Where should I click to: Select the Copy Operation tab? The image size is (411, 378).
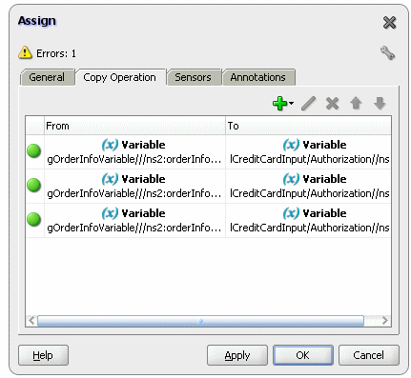120,77
